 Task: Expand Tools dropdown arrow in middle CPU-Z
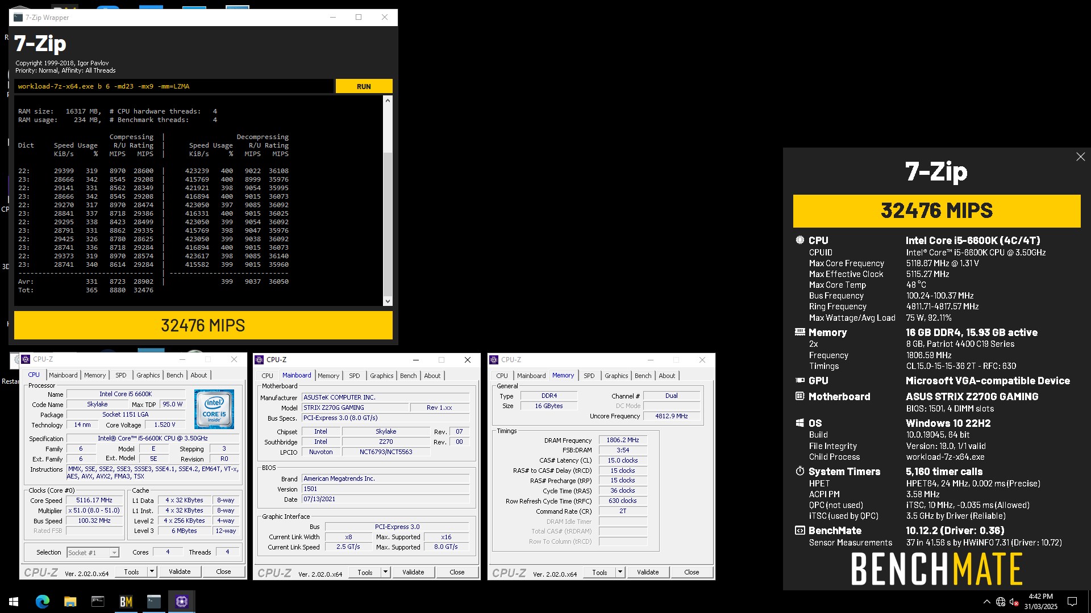(386, 572)
